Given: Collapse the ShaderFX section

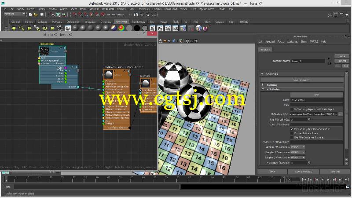Looking at the screenshot, I should [262, 74].
